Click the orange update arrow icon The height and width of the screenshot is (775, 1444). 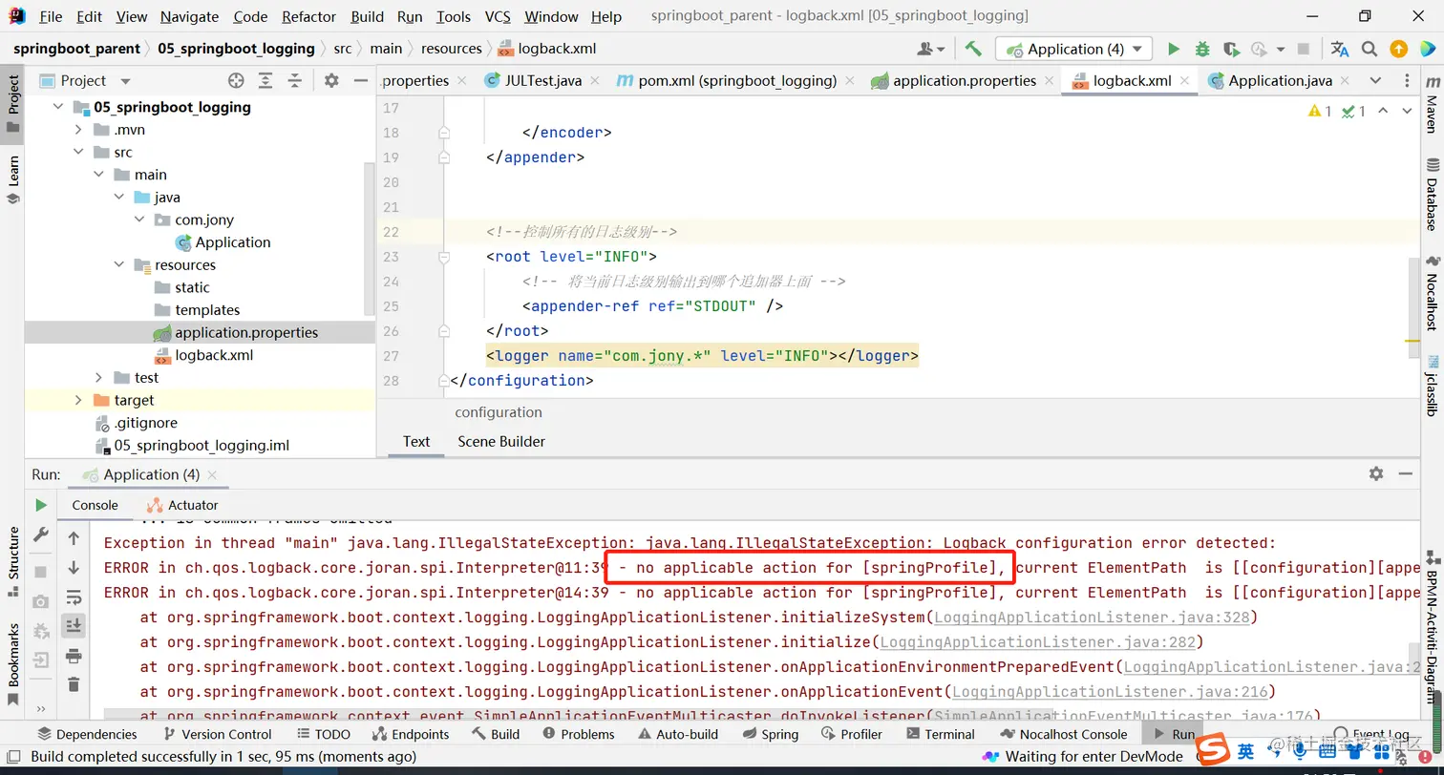[x=1398, y=49]
